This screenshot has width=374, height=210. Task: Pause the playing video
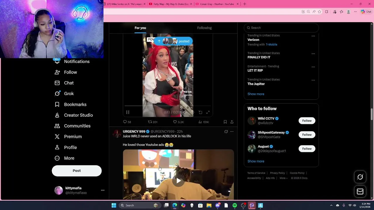[x=128, y=112]
